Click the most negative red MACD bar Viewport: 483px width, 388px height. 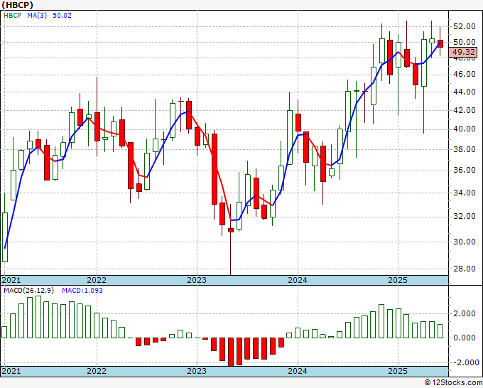click(x=231, y=352)
